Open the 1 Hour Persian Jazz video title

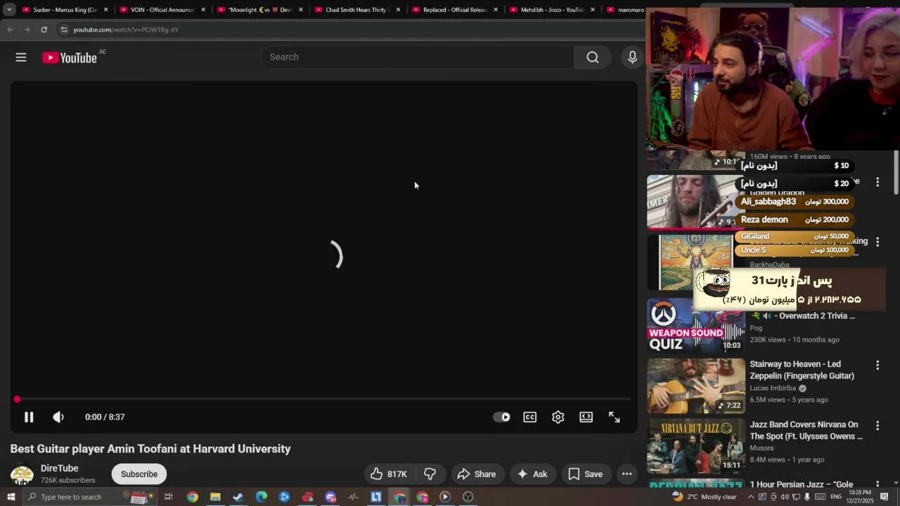pos(801,484)
